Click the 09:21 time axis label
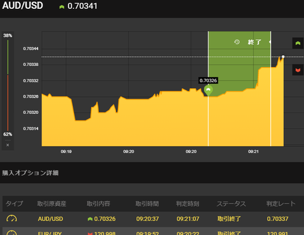The image size is (304, 235). click(x=253, y=151)
